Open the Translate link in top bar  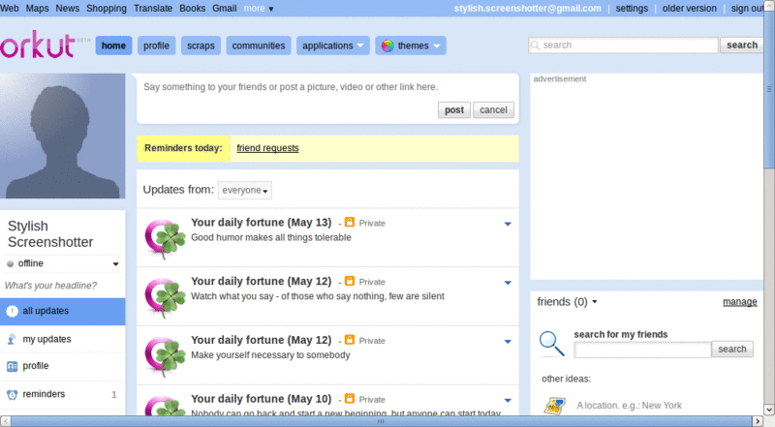click(153, 9)
